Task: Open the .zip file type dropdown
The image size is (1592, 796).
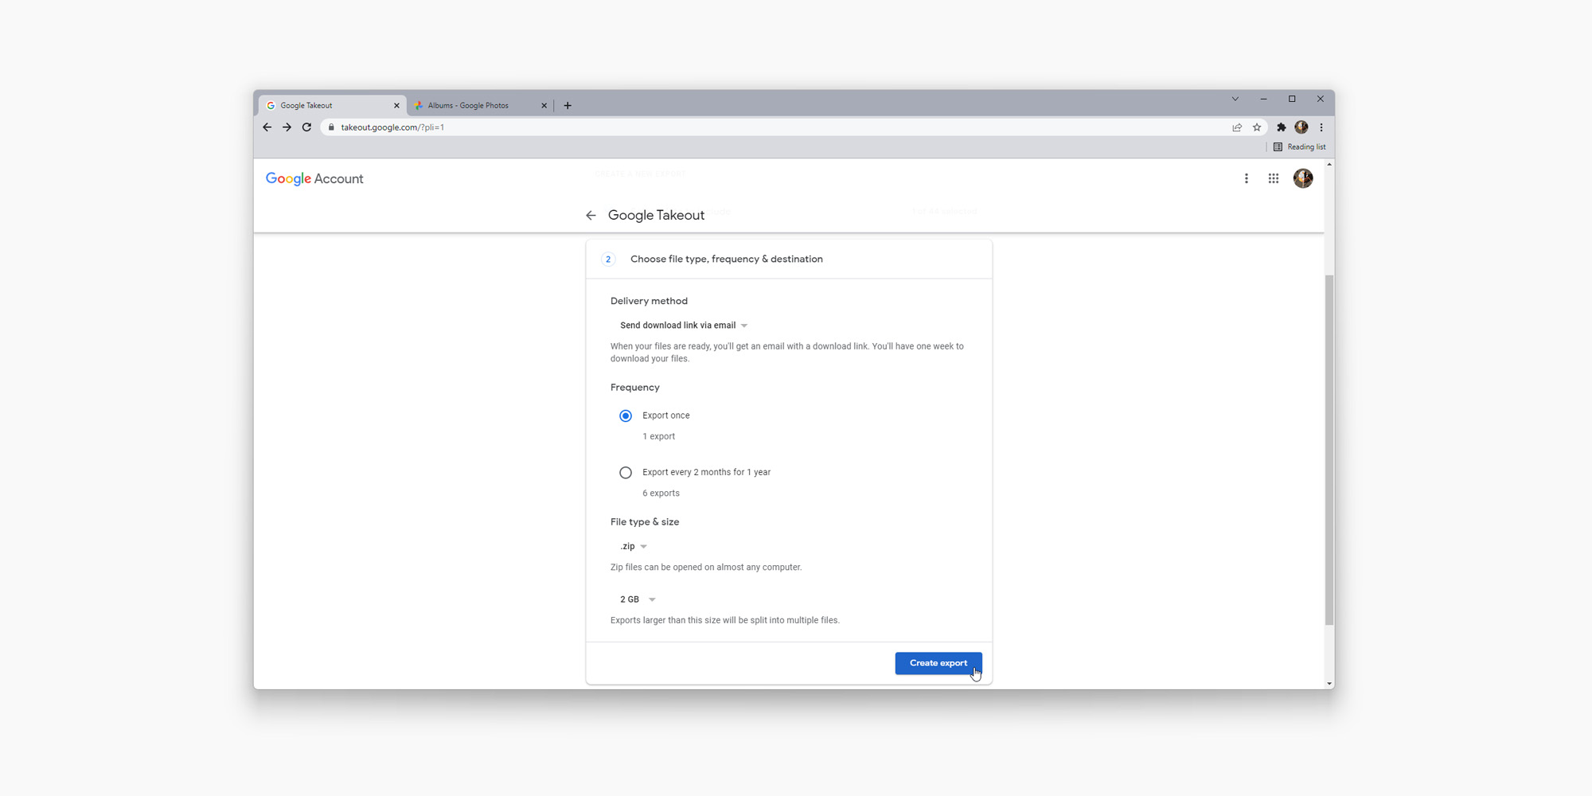Action: tap(632, 546)
